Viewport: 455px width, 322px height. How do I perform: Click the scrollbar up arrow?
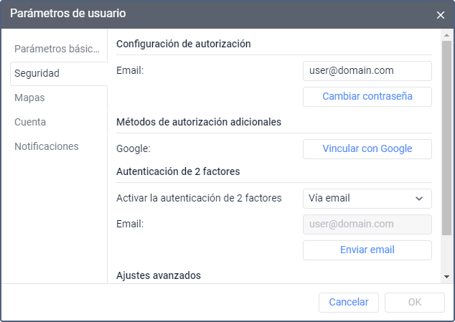click(x=447, y=35)
